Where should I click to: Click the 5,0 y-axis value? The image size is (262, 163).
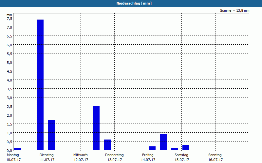9,63
